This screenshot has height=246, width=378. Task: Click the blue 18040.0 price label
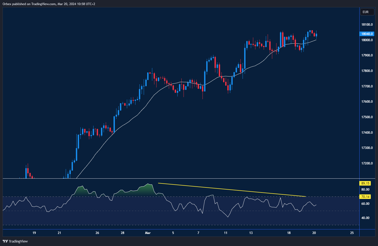coord(367,34)
